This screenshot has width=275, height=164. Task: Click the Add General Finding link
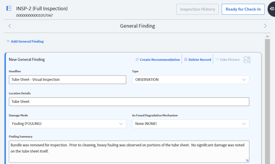(x=27, y=41)
